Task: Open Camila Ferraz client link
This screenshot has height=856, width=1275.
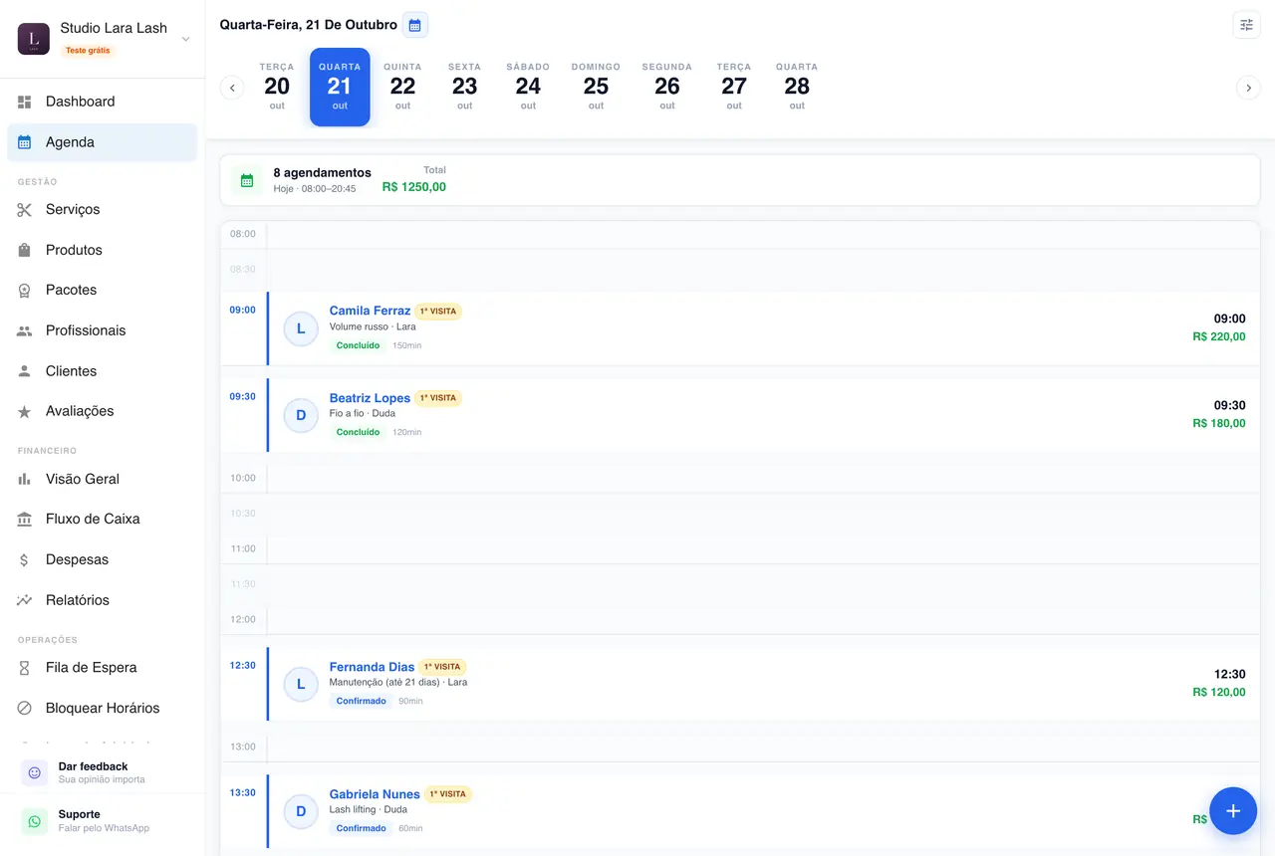Action: coord(370,311)
